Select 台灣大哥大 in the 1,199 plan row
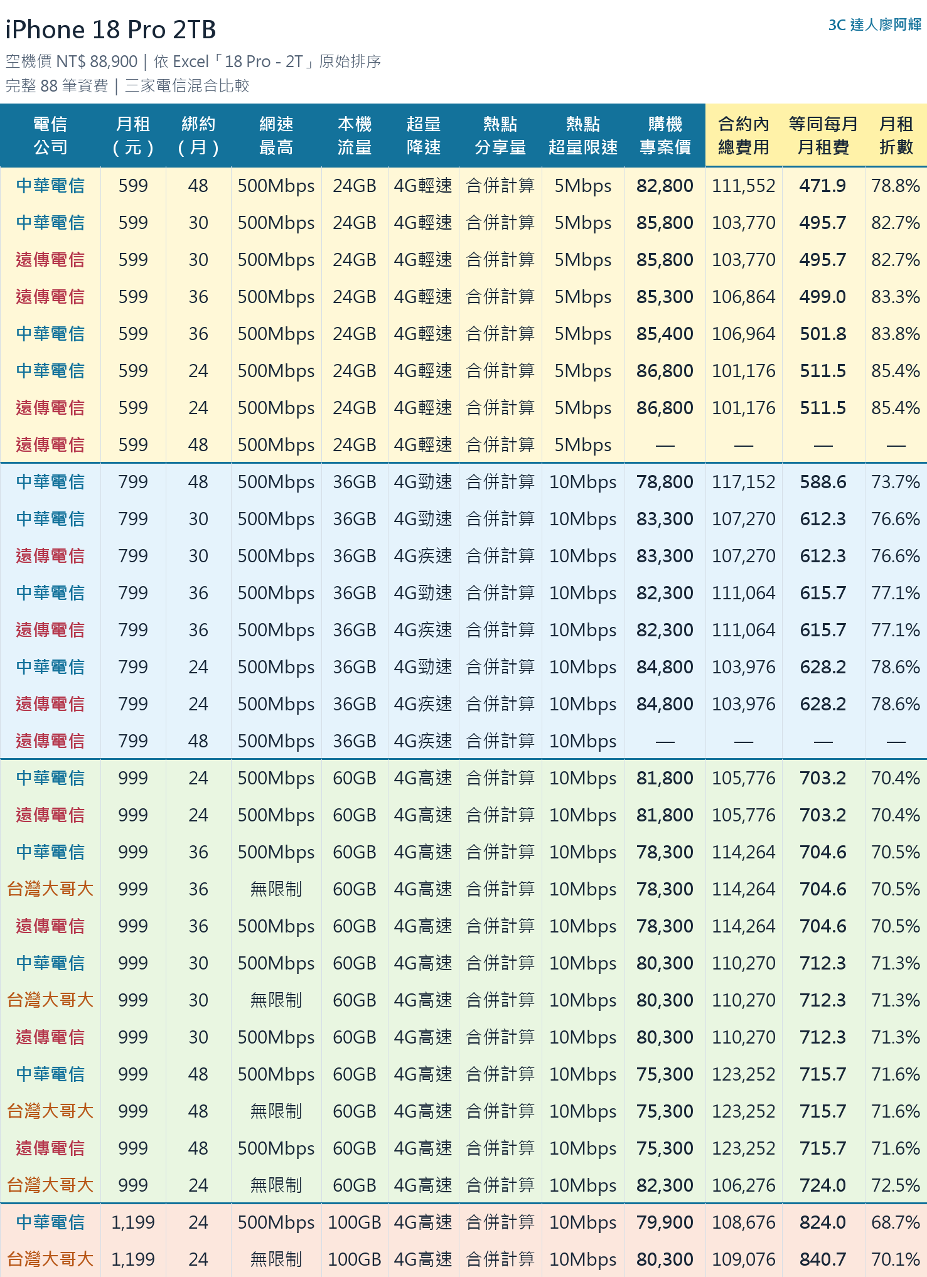The image size is (927, 1277). [50, 1259]
